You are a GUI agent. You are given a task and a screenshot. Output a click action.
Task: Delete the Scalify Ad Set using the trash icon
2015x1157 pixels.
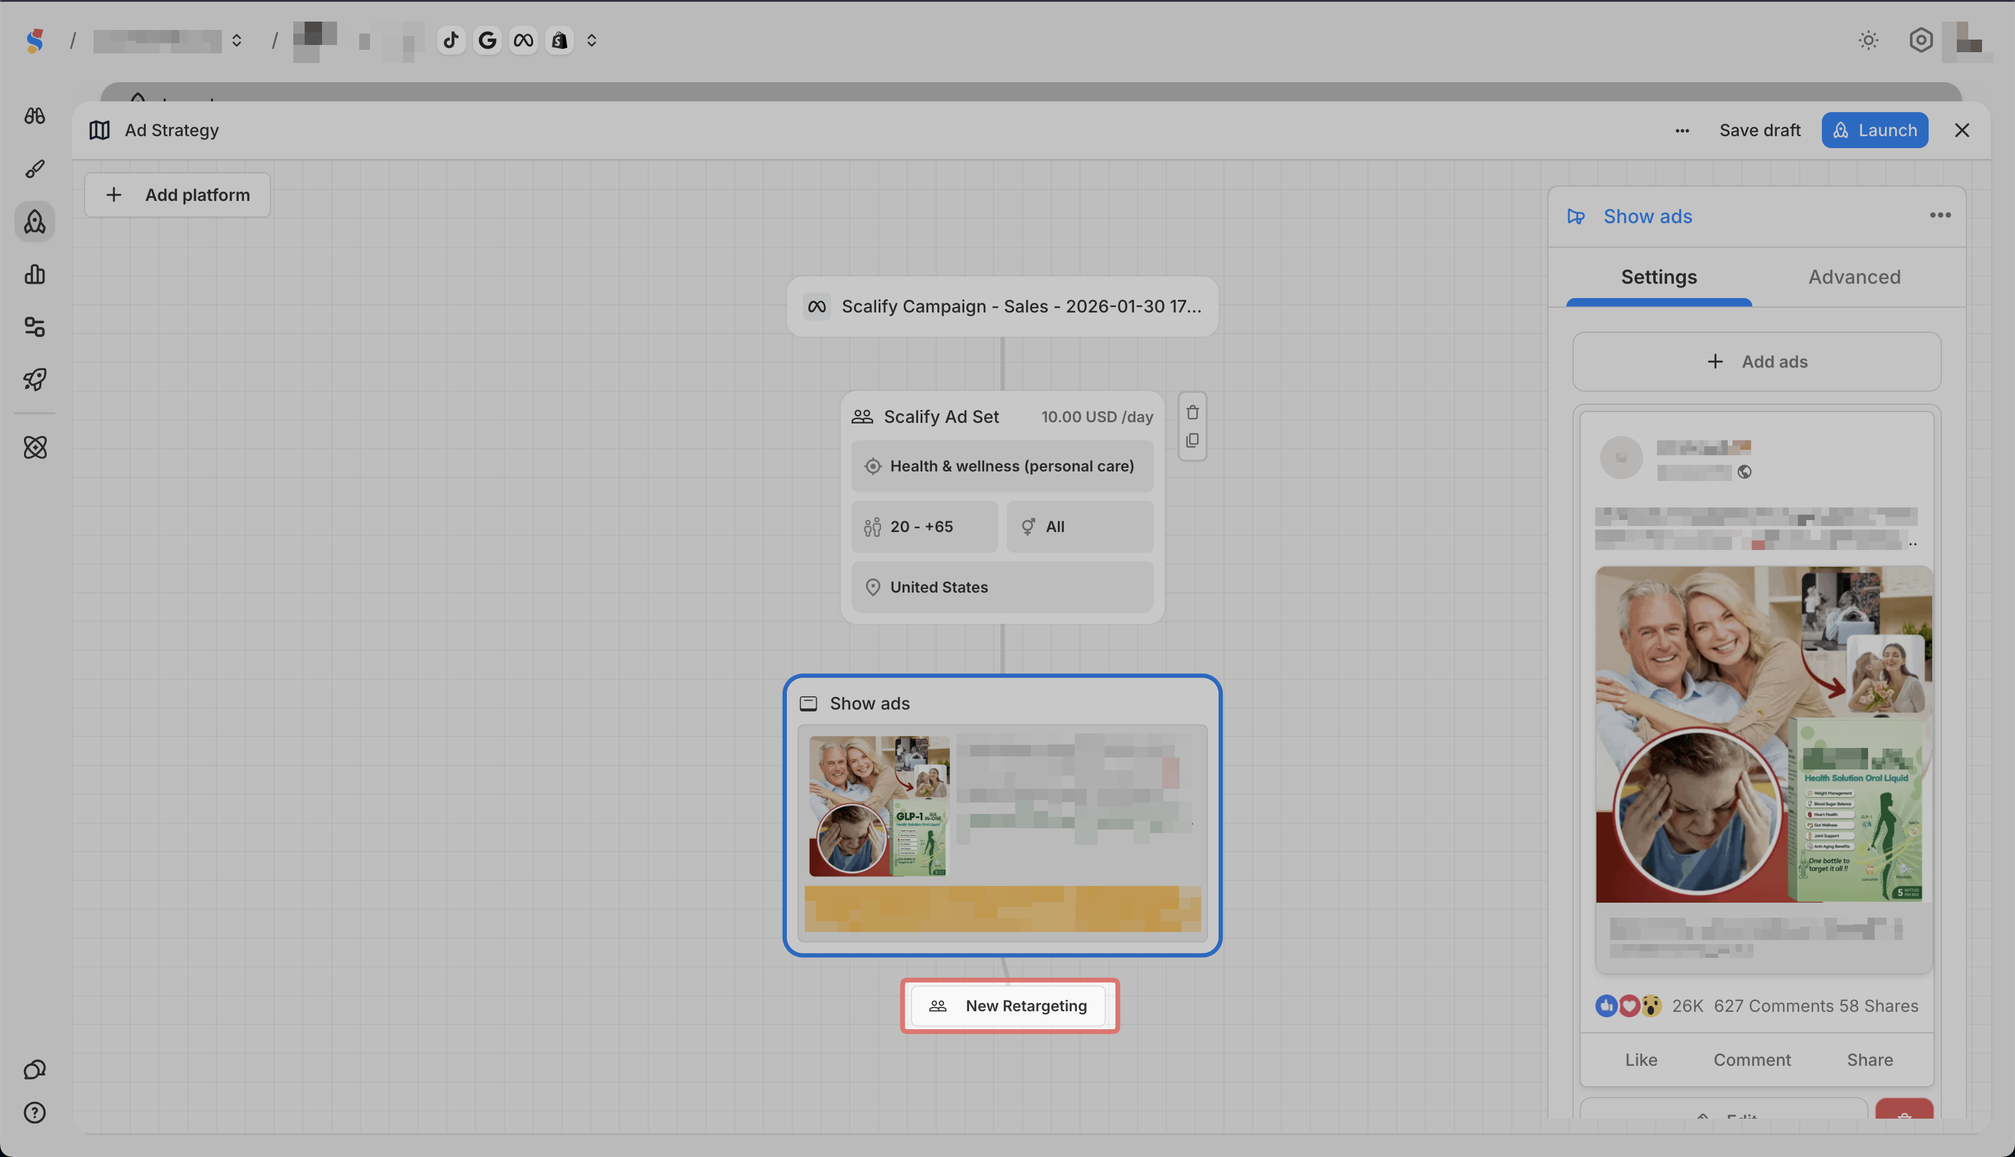click(x=1192, y=413)
